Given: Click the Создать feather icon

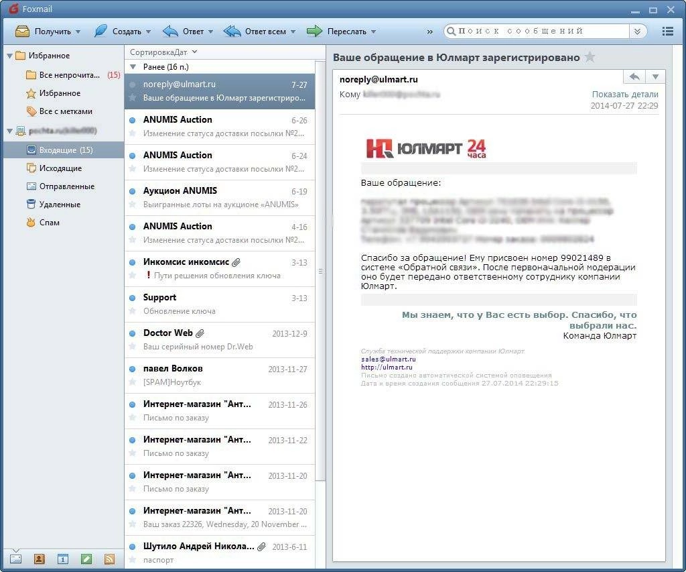Looking at the screenshot, I should [x=100, y=31].
